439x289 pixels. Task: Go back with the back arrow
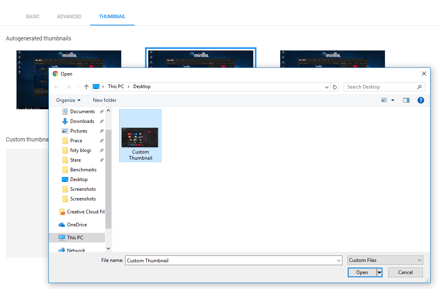tap(57, 87)
